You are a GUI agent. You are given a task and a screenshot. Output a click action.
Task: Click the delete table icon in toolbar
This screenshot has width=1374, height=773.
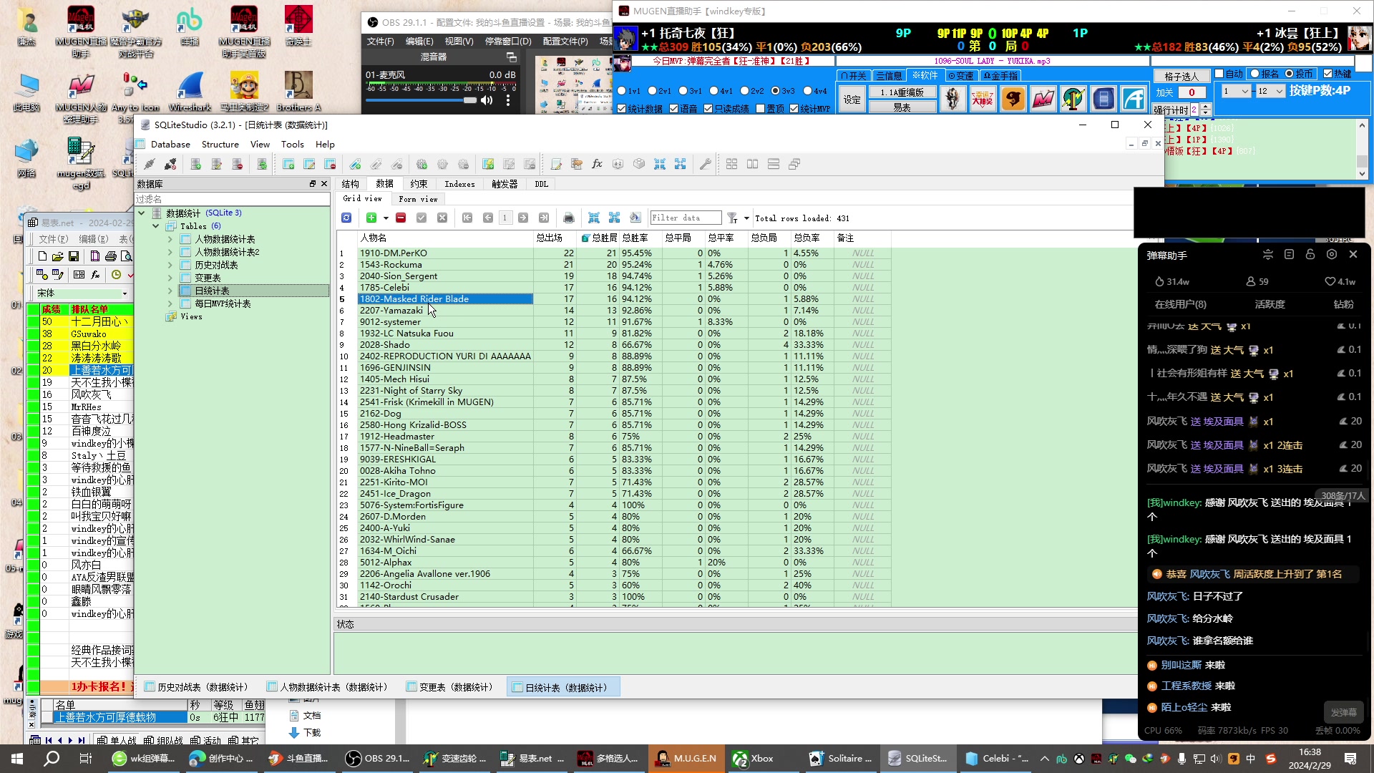[x=330, y=165]
